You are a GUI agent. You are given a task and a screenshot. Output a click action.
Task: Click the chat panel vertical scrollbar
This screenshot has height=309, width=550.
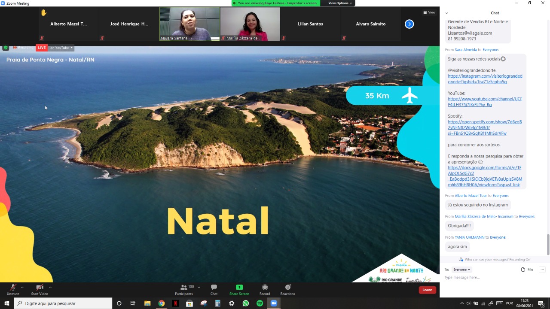pos(548,244)
